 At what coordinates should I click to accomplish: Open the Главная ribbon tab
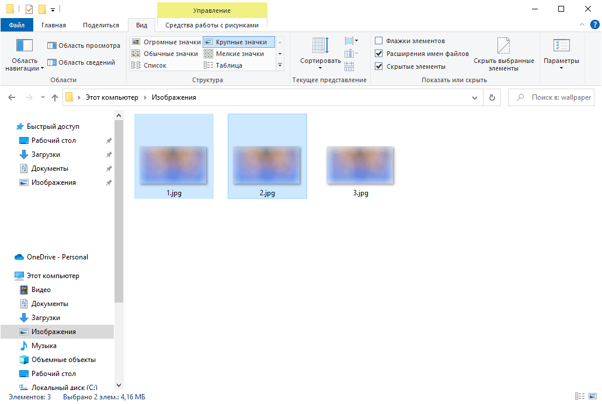pyautogui.click(x=54, y=25)
